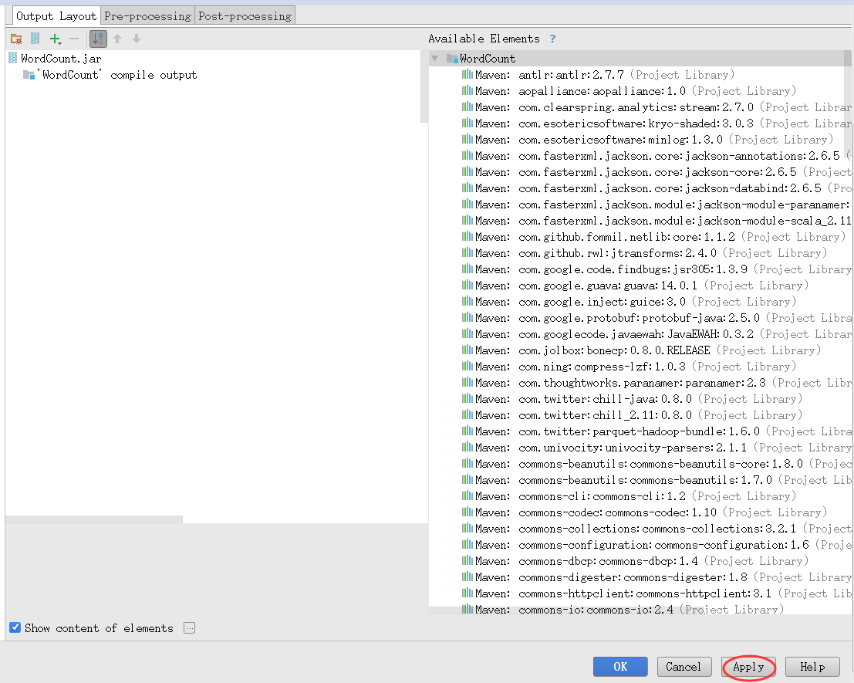
Task: Select library kryo-shaded:3.0.3
Action: coord(657,123)
